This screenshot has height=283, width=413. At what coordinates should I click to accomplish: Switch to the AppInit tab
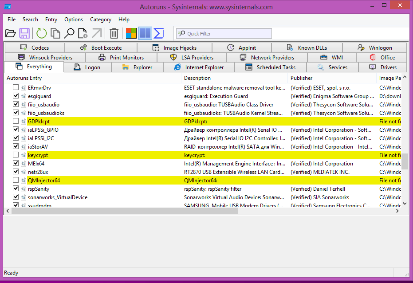[x=242, y=47]
